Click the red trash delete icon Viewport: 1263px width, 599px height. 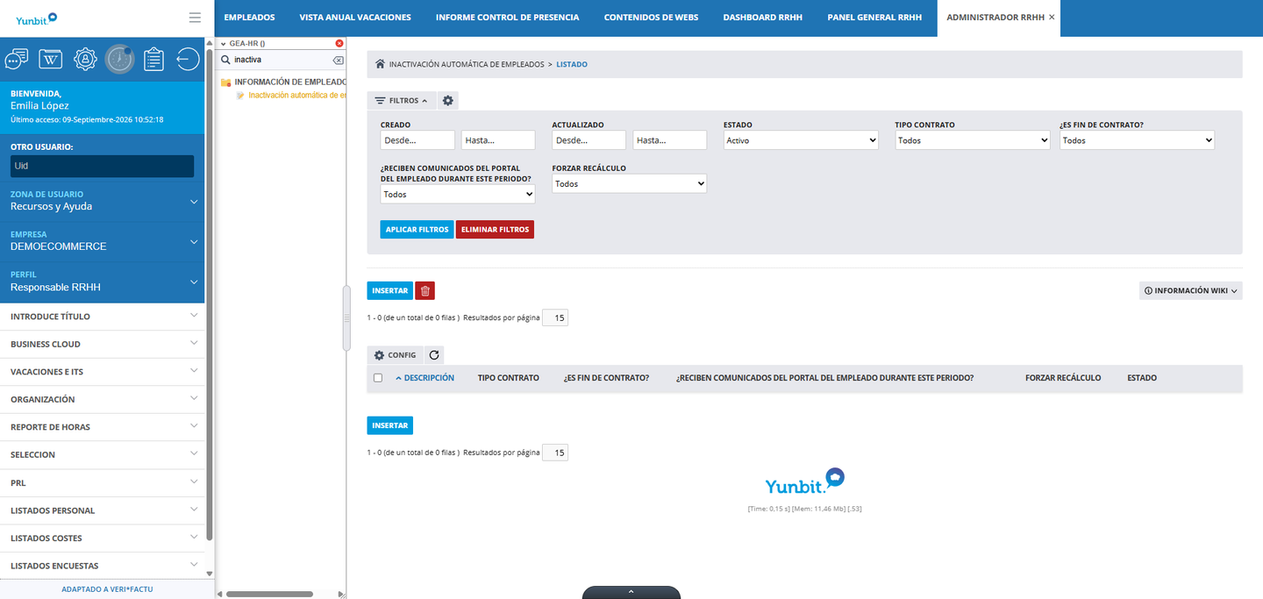click(425, 290)
